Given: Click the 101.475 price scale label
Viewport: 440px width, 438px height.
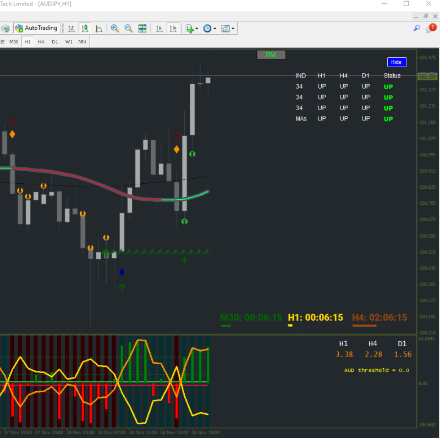Looking at the screenshot, I should pos(427,58).
